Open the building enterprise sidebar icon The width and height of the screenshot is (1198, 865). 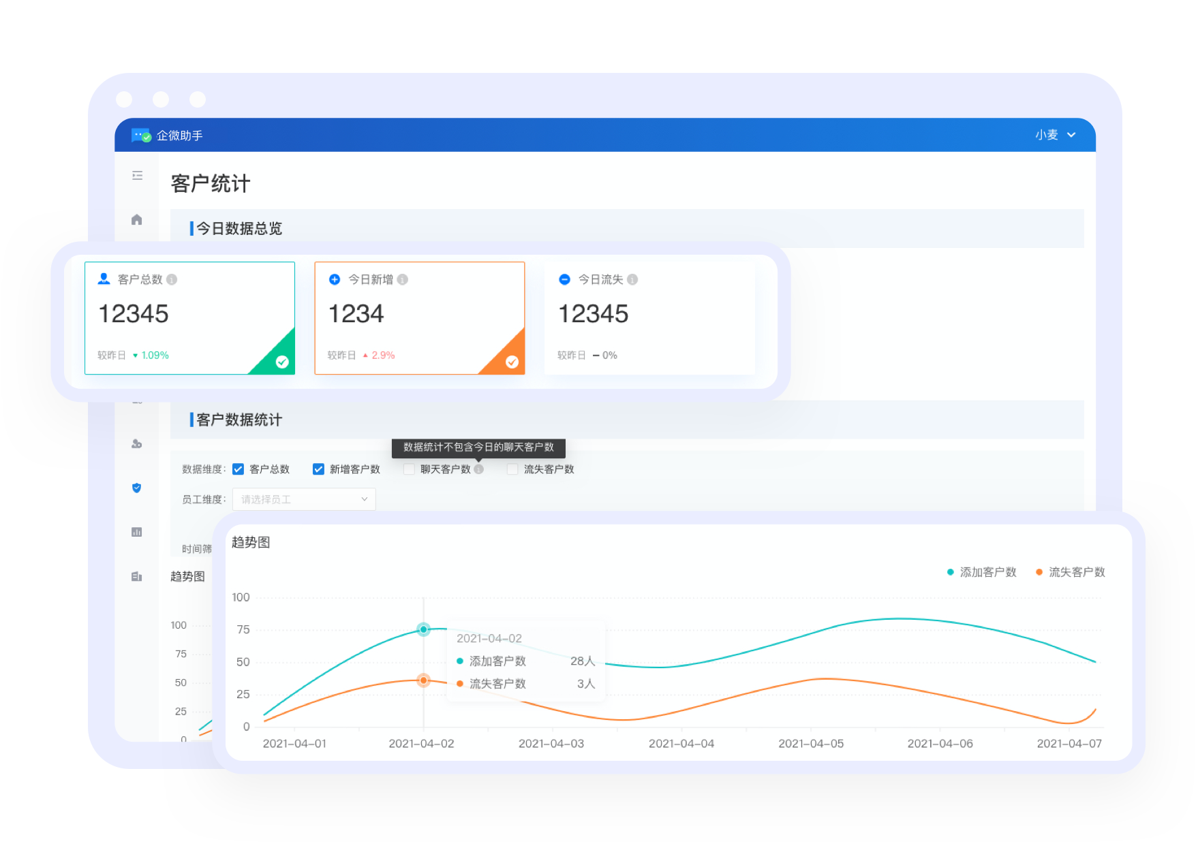click(x=137, y=576)
